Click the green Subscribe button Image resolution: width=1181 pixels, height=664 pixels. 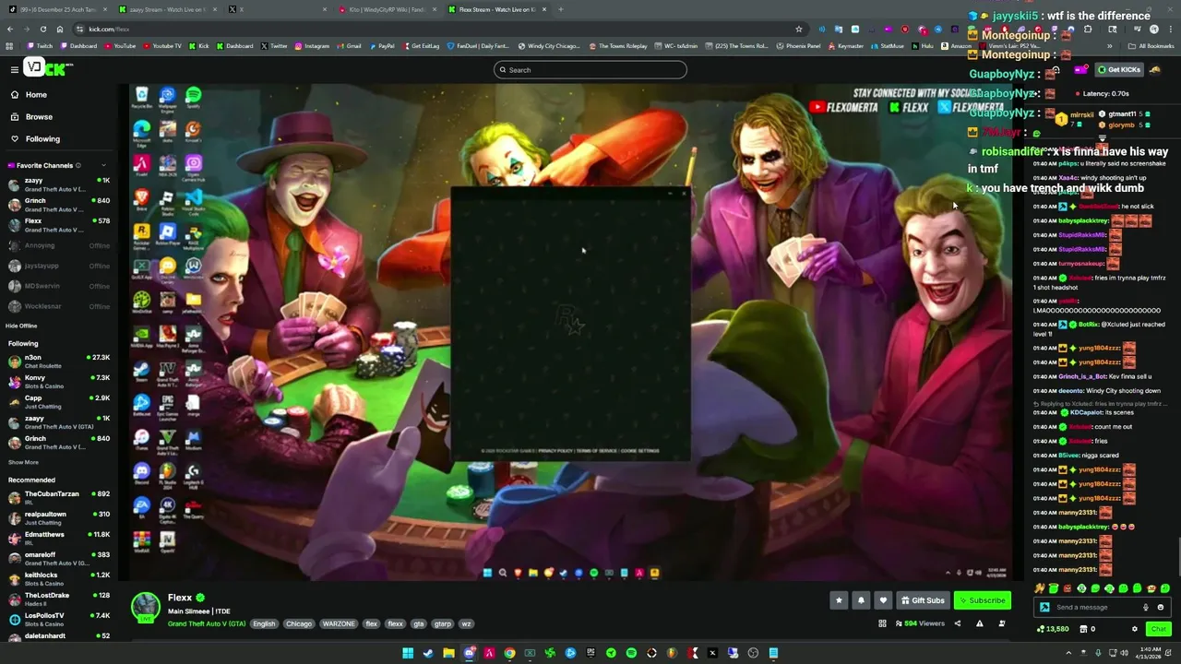(x=983, y=600)
